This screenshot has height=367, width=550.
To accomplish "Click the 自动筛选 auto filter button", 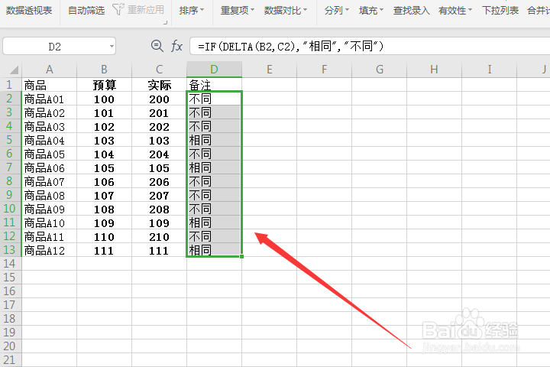I will tap(86, 11).
